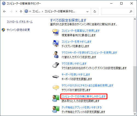Click the text 代替の入力デバイスを設定します

click(79, 57)
